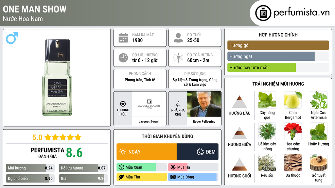This screenshot has height=188, width=335.
Task: Click the Mùa Đông season bar
Action: pos(193,177)
